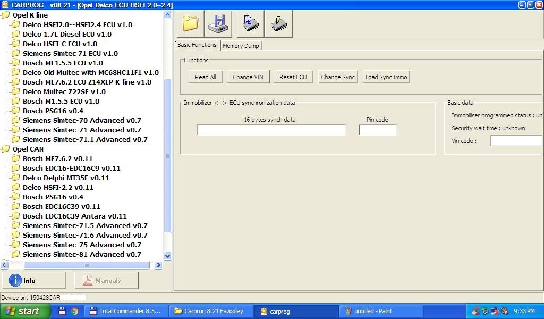Select Bosch M1.5.5 ECU v1.0
This screenshot has width=544, height=319.
coord(61,102)
